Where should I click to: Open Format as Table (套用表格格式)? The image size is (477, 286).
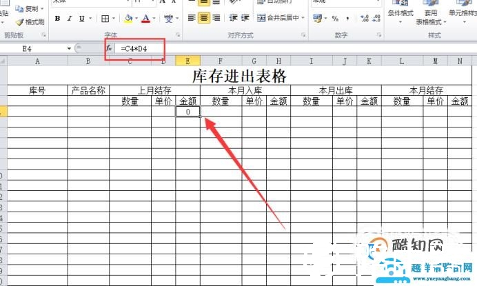pos(431,12)
